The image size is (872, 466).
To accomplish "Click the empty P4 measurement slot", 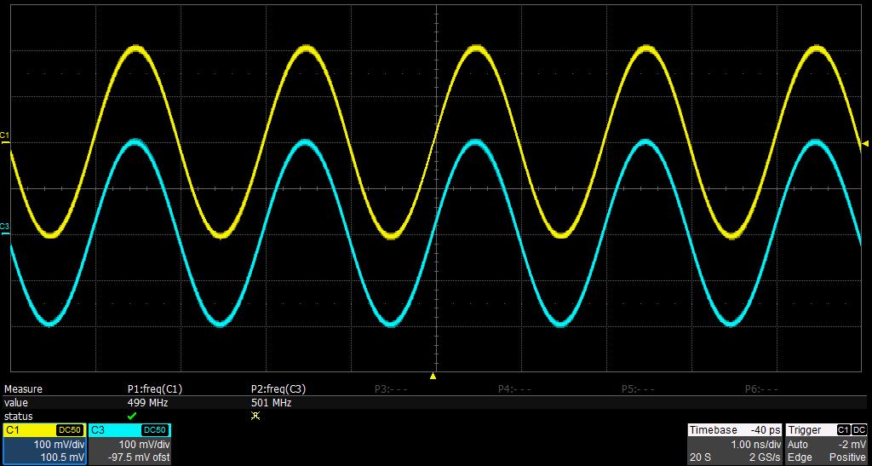I will coord(514,388).
